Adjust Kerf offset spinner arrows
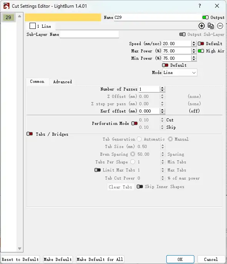227x264 pixels. click(x=162, y=111)
